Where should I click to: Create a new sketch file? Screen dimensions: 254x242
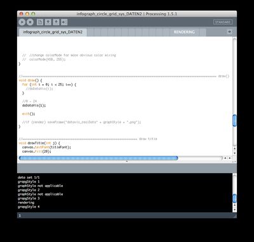(40, 22)
